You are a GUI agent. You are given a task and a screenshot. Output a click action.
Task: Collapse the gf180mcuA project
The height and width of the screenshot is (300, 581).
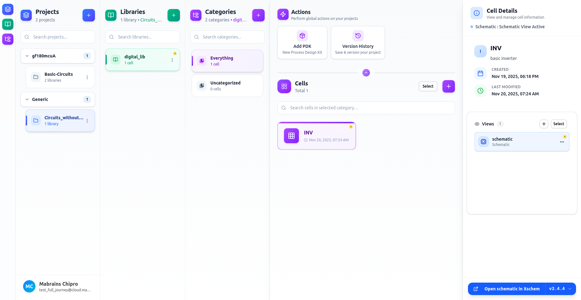[x=27, y=56]
